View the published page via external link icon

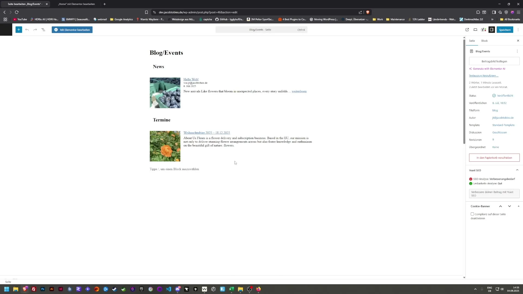pyautogui.click(x=467, y=30)
